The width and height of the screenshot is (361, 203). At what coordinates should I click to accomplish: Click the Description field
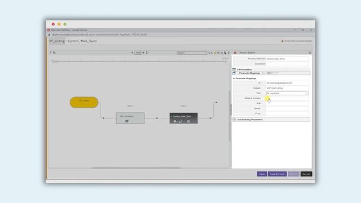click(x=287, y=64)
